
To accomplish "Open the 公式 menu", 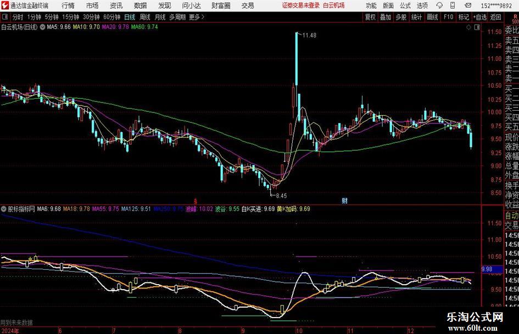I will (405, 5).
